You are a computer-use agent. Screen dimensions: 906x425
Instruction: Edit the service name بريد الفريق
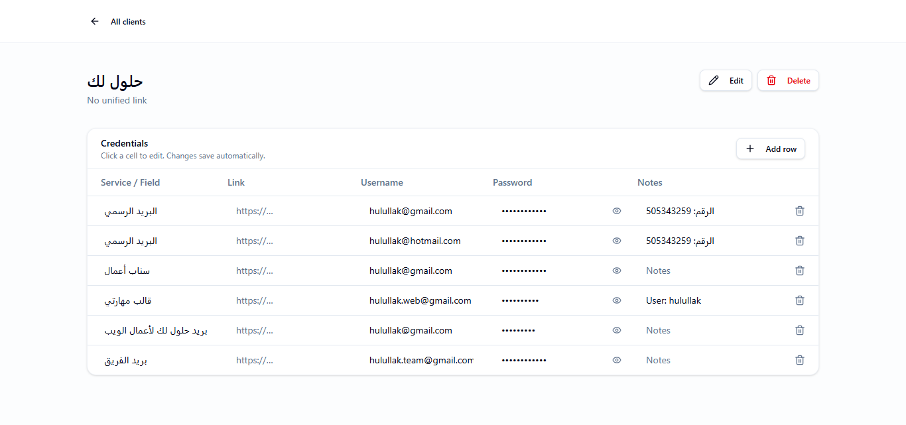pos(156,360)
